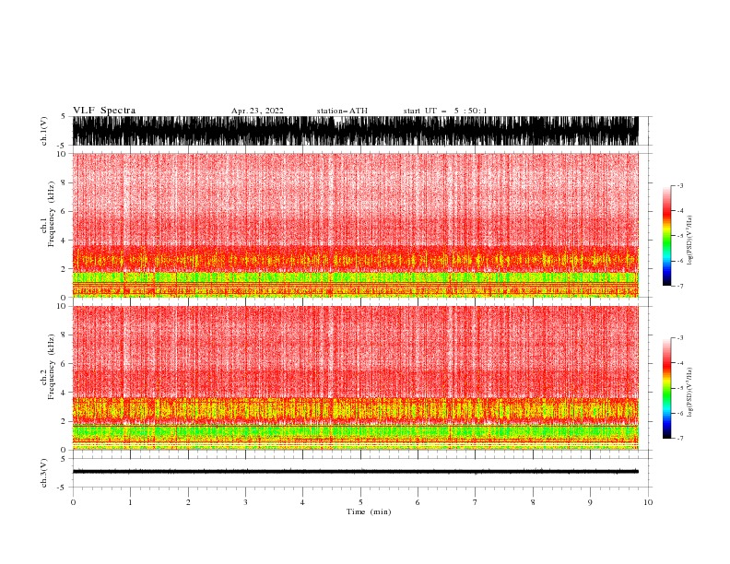Click the ch.2 color bar "log(PSD)(V²/Hz)" label
The width and height of the screenshot is (730, 564).
(x=690, y=393)
